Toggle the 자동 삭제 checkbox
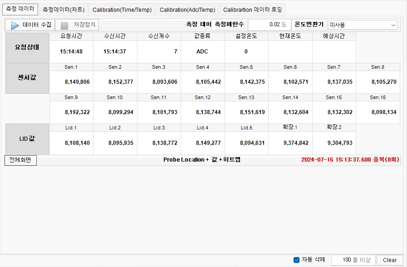The width and height of the screenshot is (407, 267). click(296, 260)
